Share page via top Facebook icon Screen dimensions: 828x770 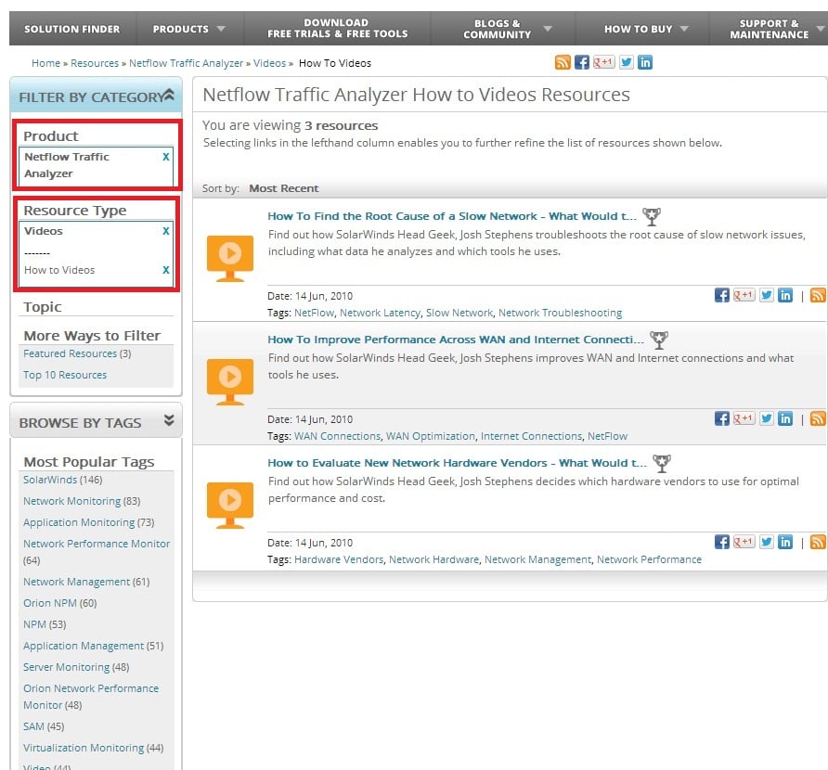pos(581,62)
